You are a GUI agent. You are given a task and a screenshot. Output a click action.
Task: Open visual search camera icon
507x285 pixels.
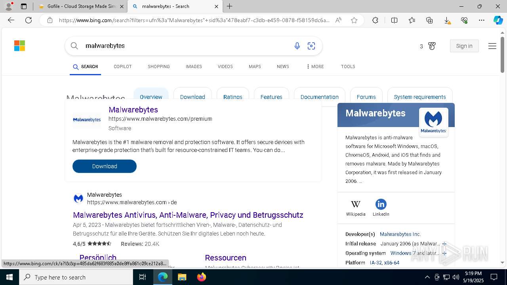pos(311,46)
